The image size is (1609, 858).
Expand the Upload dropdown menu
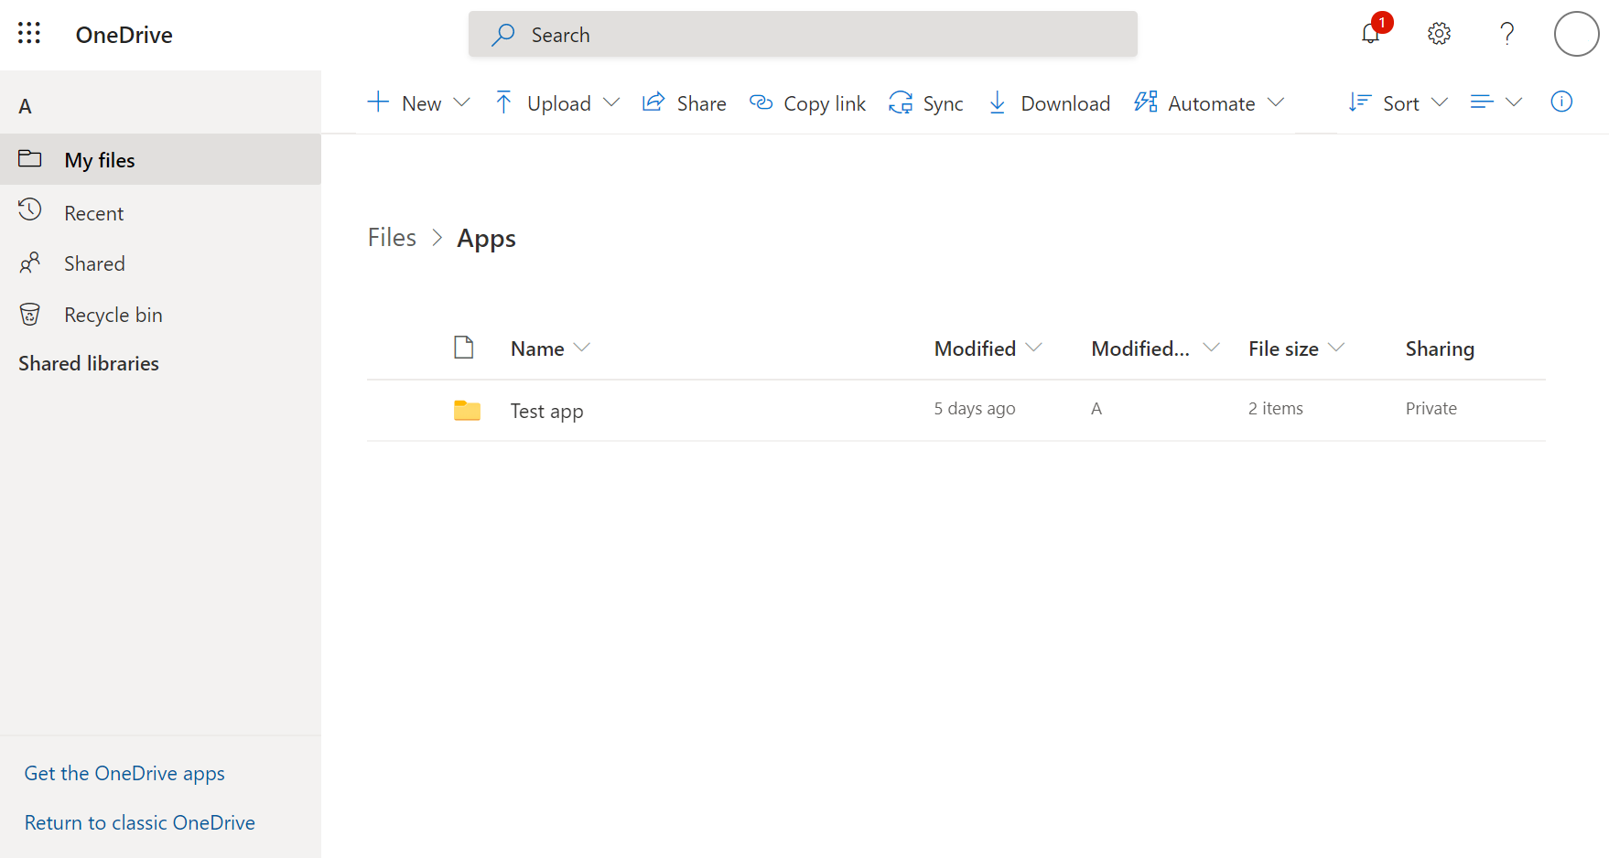[x=557, y=103]
